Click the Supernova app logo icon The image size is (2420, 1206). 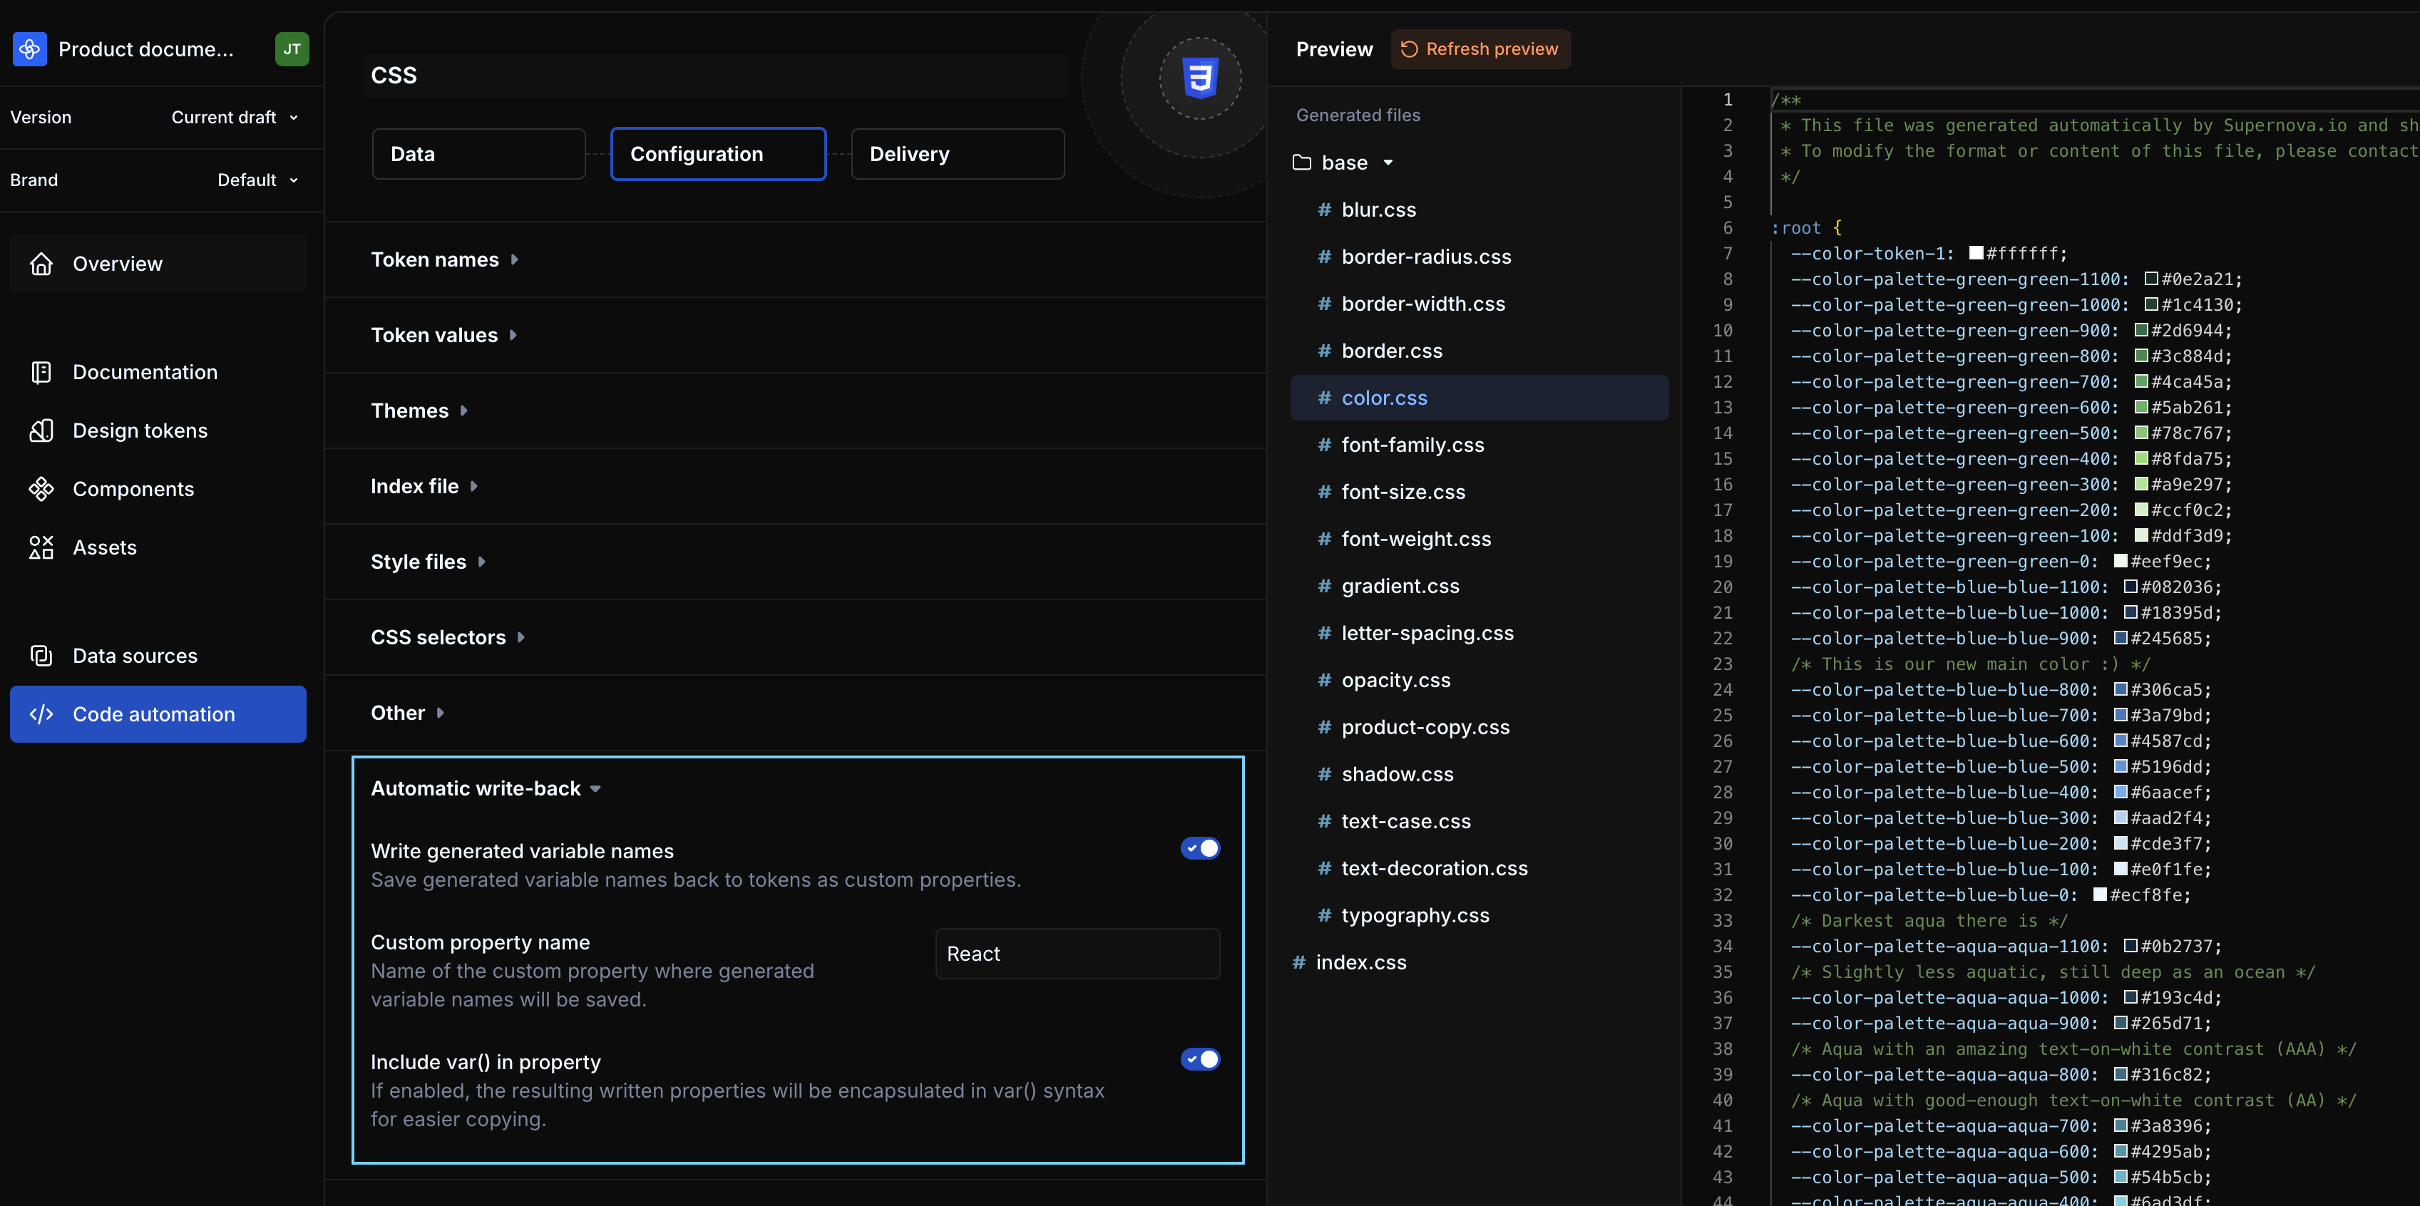point(29,49)
